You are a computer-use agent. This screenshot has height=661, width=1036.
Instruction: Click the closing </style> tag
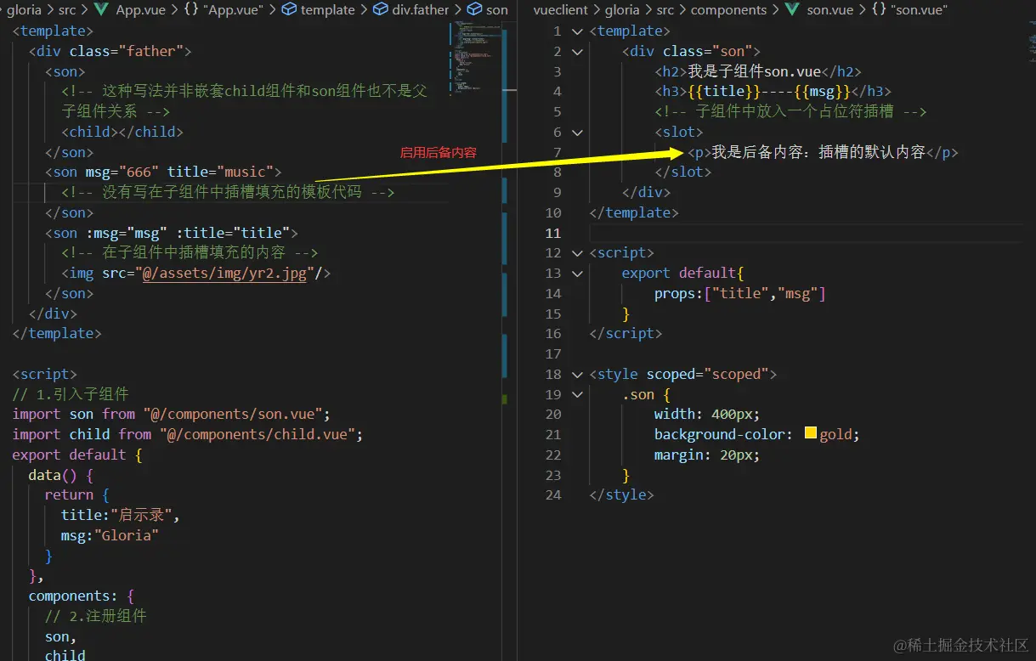click(x=621, y=494)
